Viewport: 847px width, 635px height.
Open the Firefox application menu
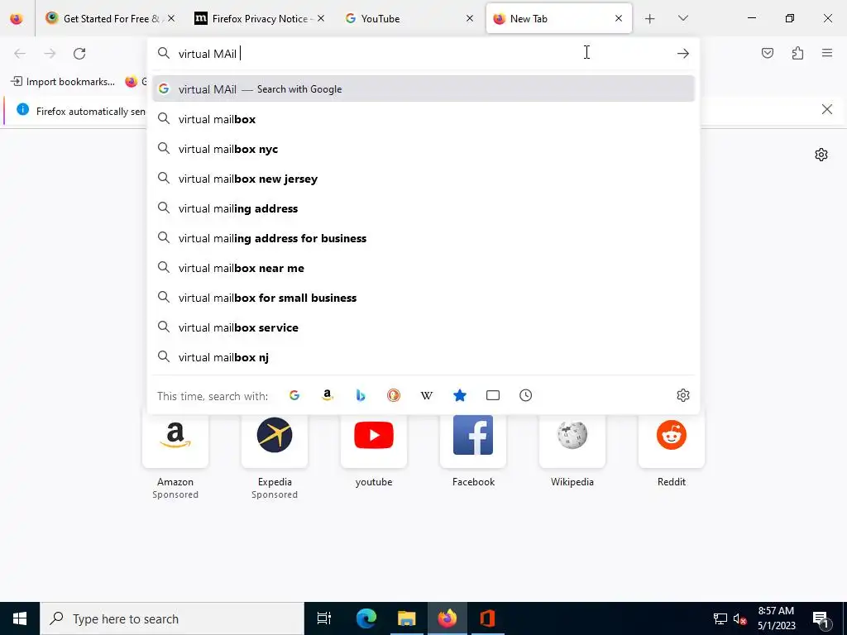tap(827, 53)
